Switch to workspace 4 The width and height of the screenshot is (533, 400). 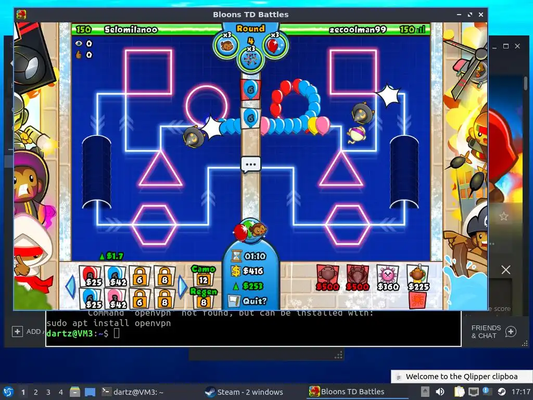tap(60, 392)
